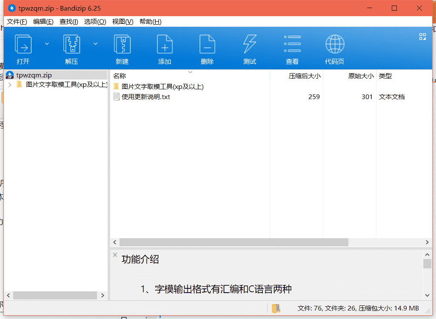This screenshot has width=436, height=319.
Task: Click the Extract (解压) toolbar icon
Action: 71,44
